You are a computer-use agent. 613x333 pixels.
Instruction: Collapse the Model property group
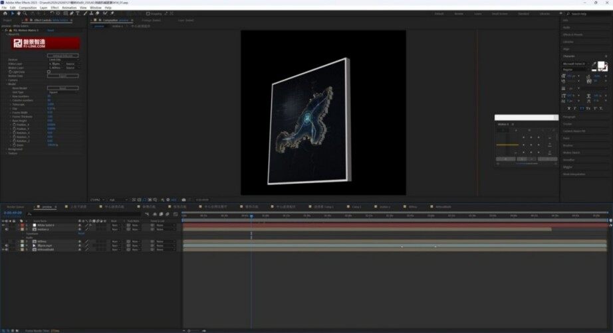point(7,84)
